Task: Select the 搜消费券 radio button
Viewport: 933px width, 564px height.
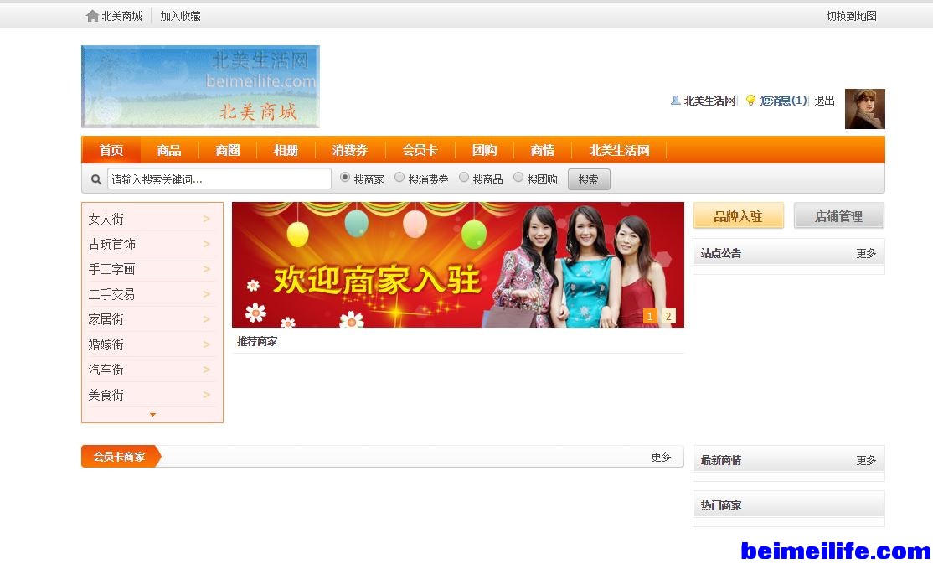Action: click(x=399, y=178)
